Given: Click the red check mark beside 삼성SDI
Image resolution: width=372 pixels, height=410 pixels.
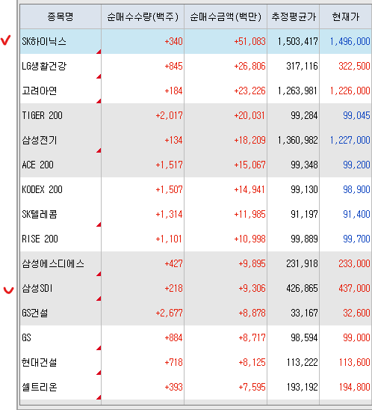Looking at the screenshot, I should click(8, 290).
